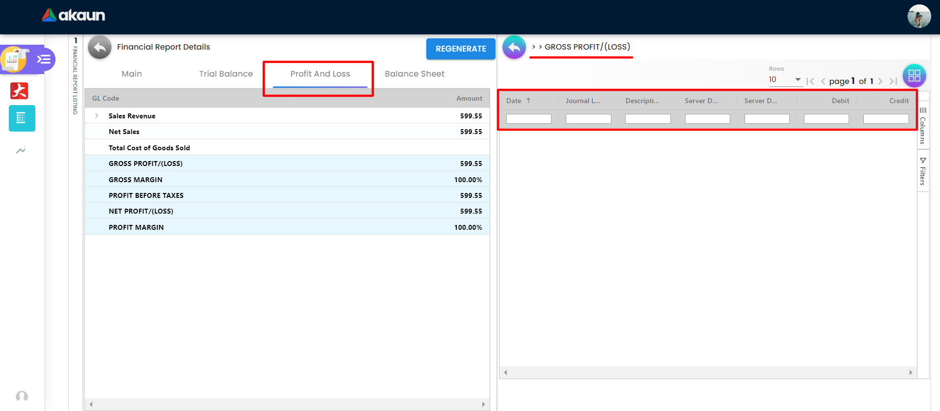940x411 pixels.
Task: Select the Profit And Loss tab
Action: (x=320, y=74)
